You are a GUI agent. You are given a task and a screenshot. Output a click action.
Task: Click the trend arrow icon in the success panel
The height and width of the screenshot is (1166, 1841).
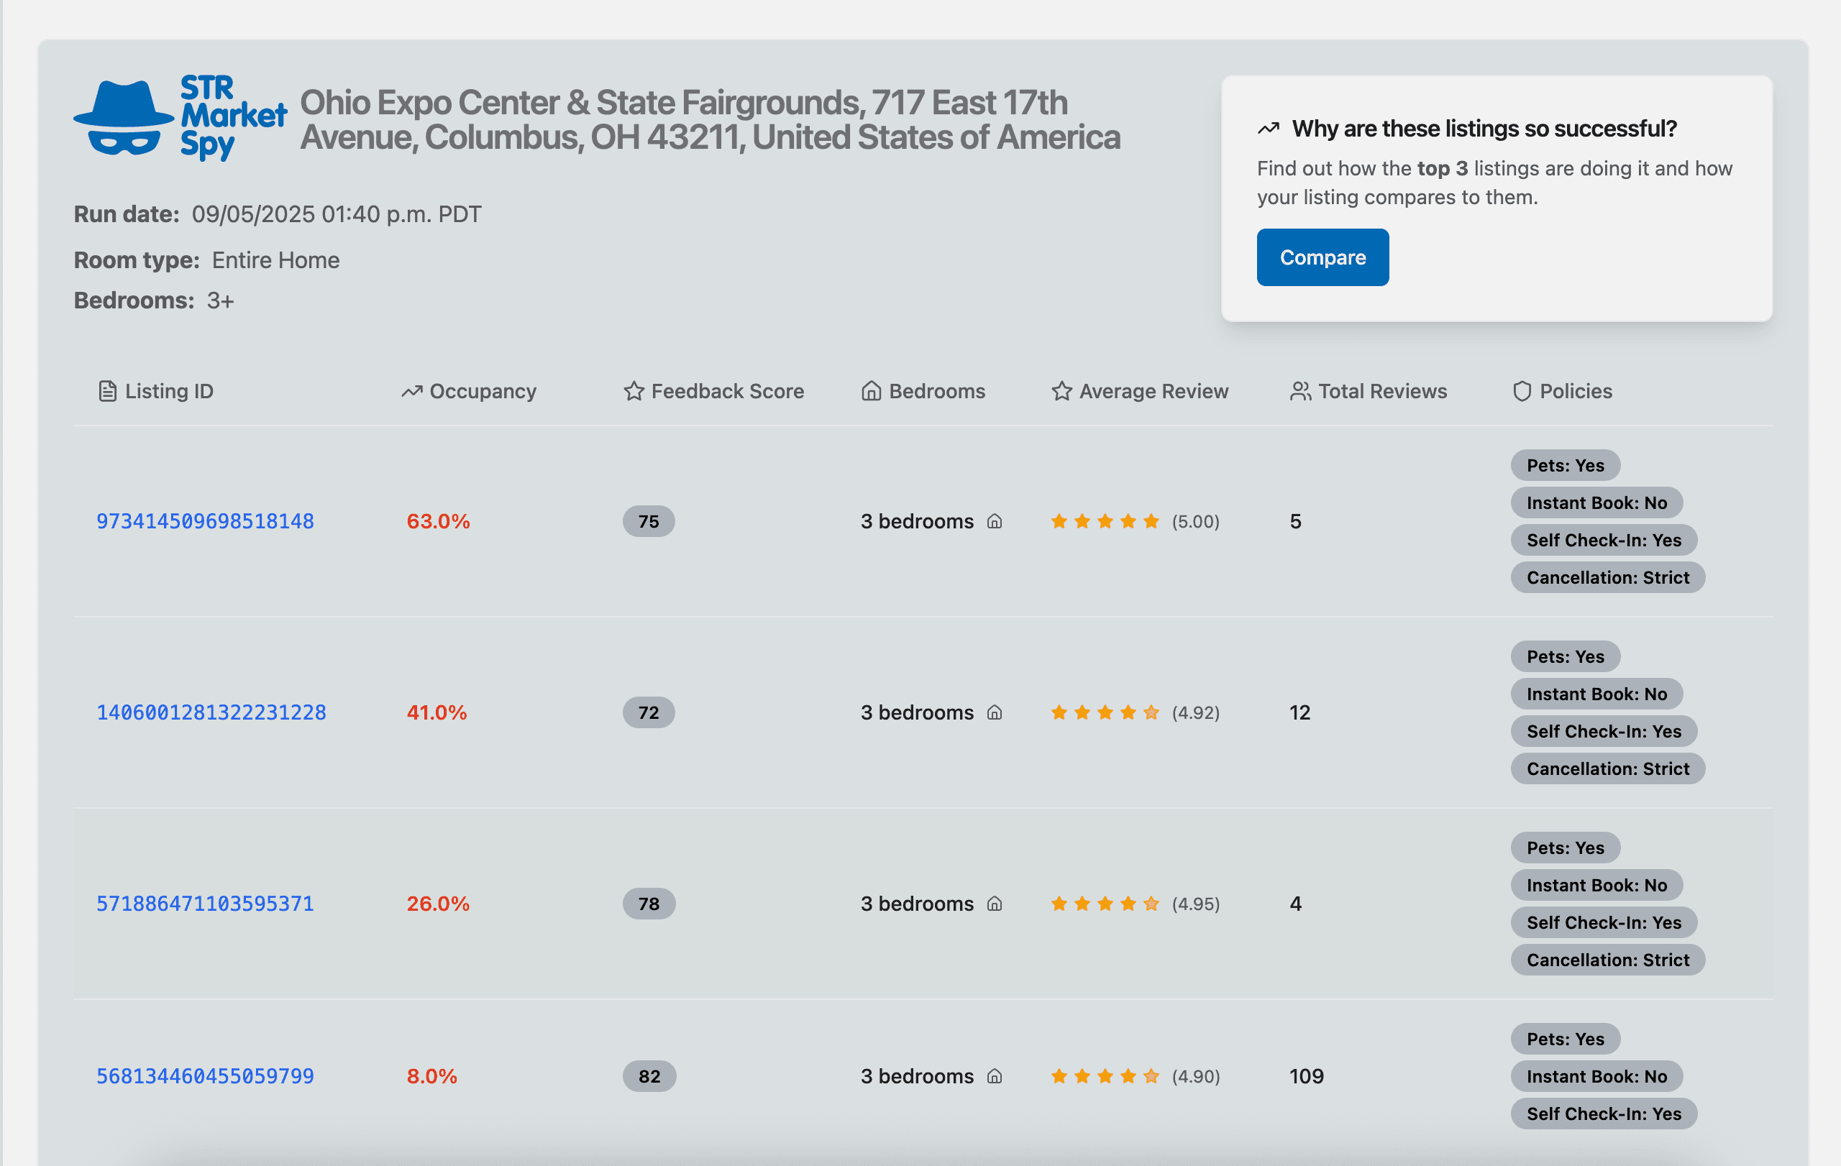pyautogui.click(x=1269, y=128)
